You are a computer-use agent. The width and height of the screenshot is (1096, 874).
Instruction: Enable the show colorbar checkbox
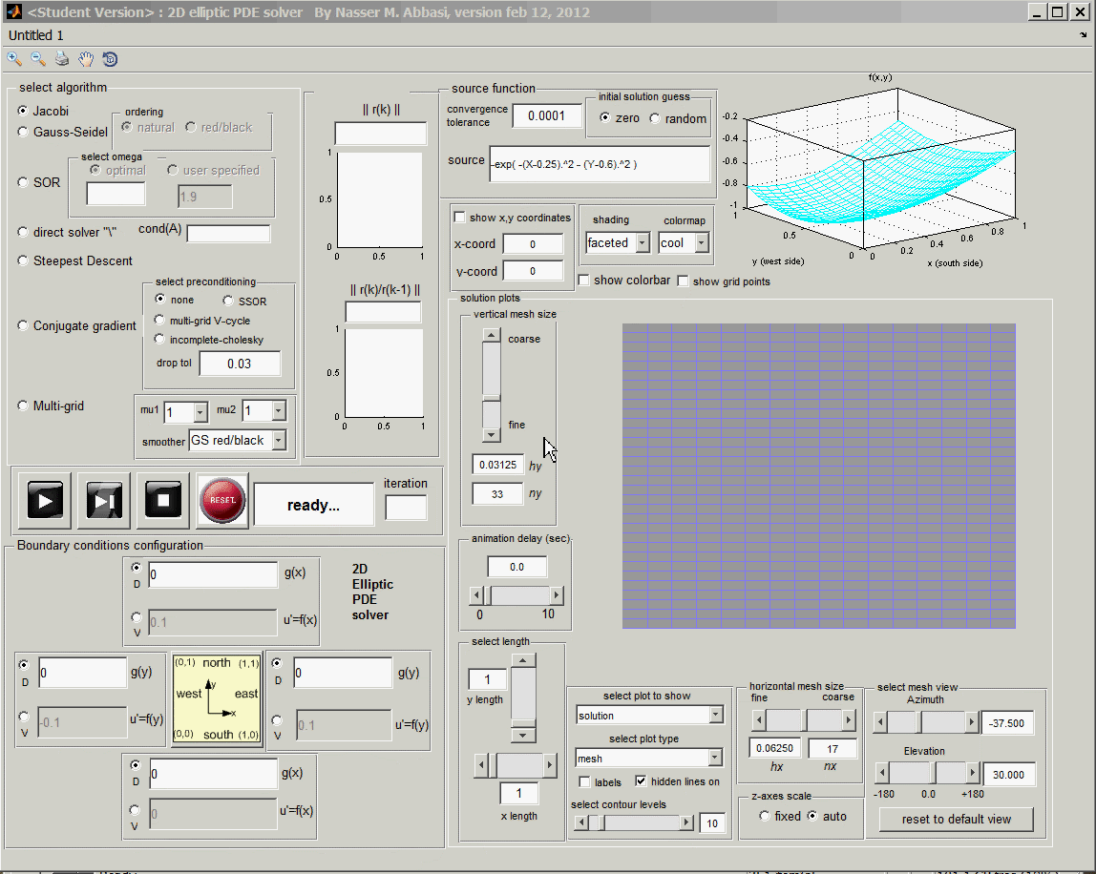tap(584, 281)
